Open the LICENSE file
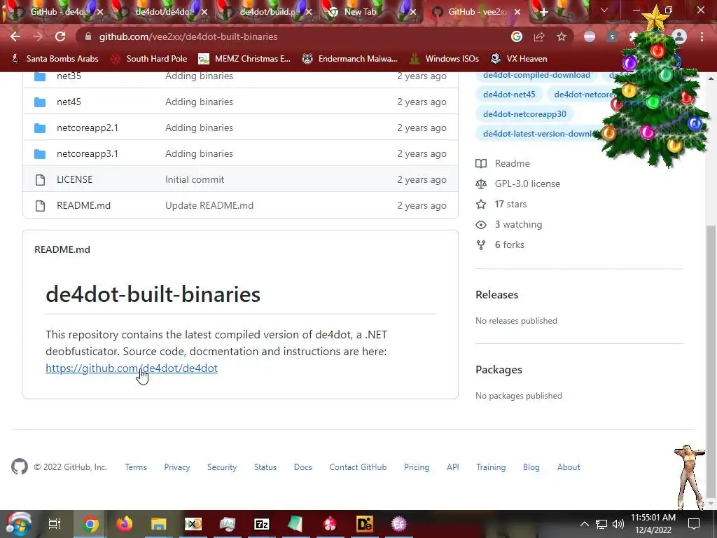 coord(74,179)
